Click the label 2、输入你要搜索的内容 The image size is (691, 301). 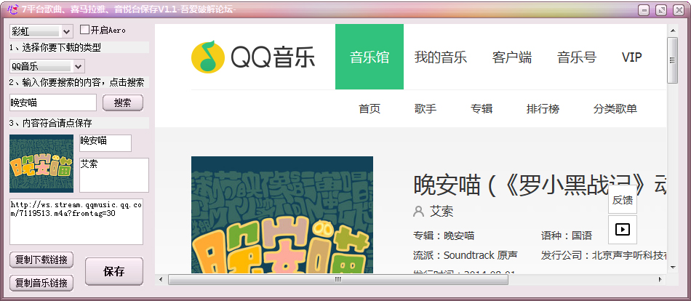pos(76,82)
